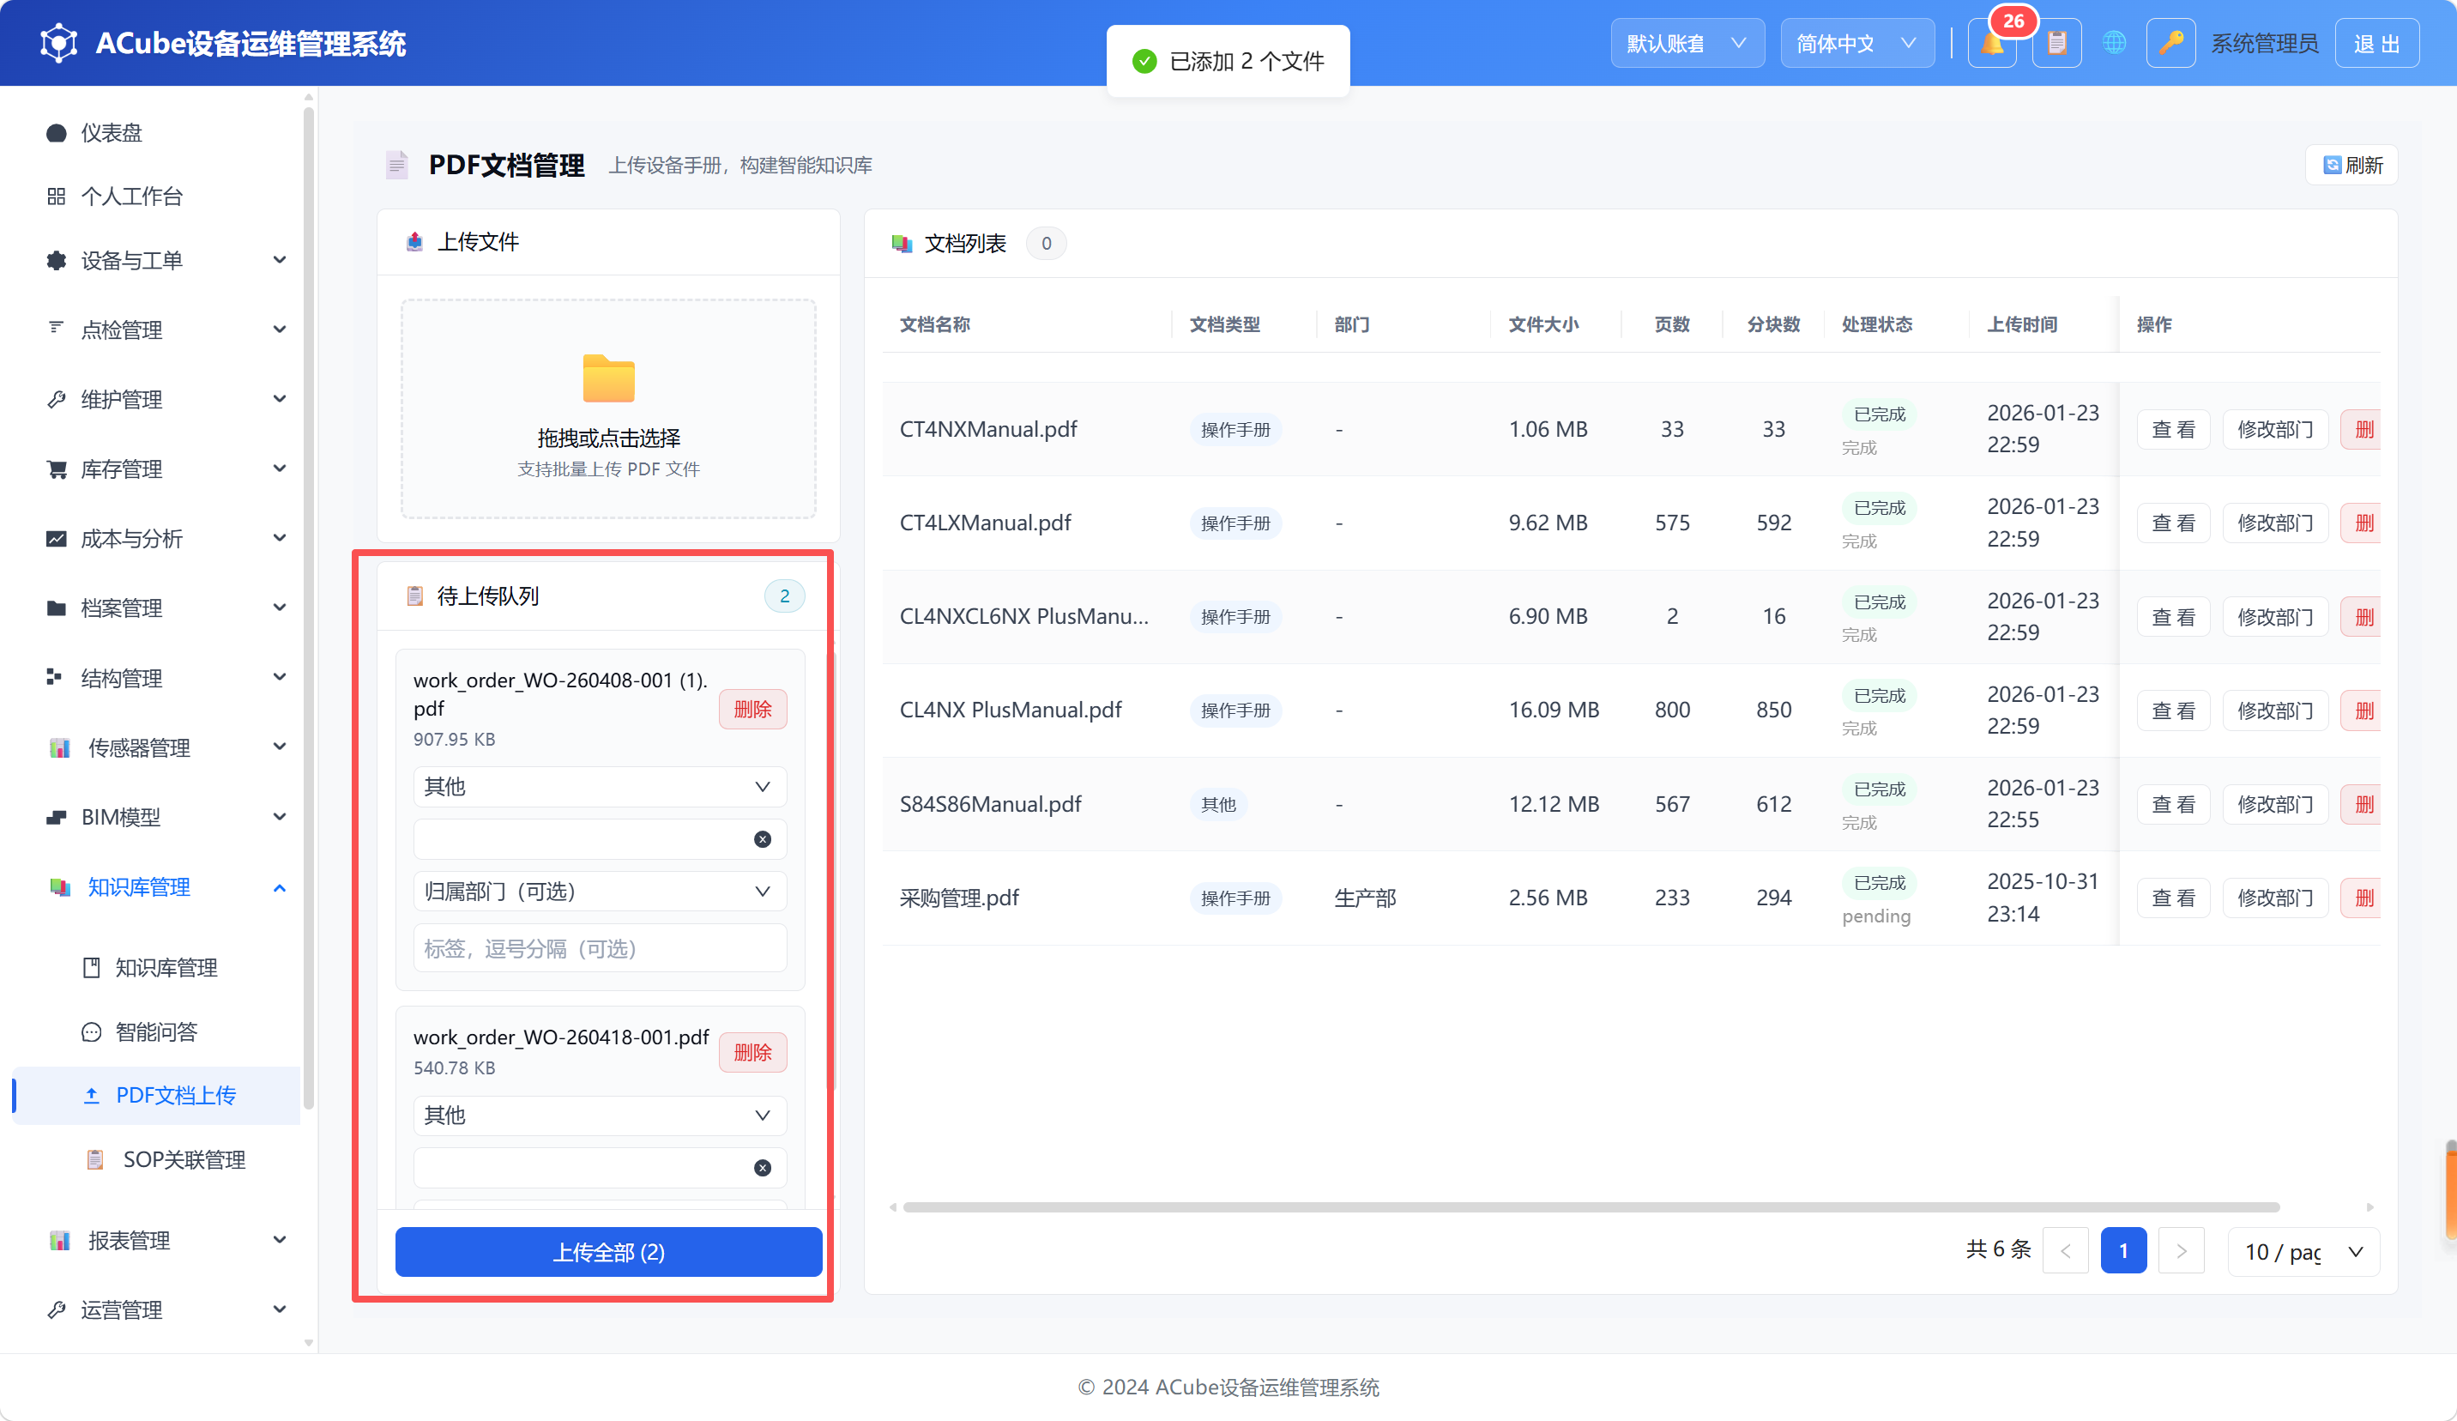The image size is (2457, 1421).
Task: Clear the input under work_order_WO-260418-001.pdf
Action: tap(763, 1167)
